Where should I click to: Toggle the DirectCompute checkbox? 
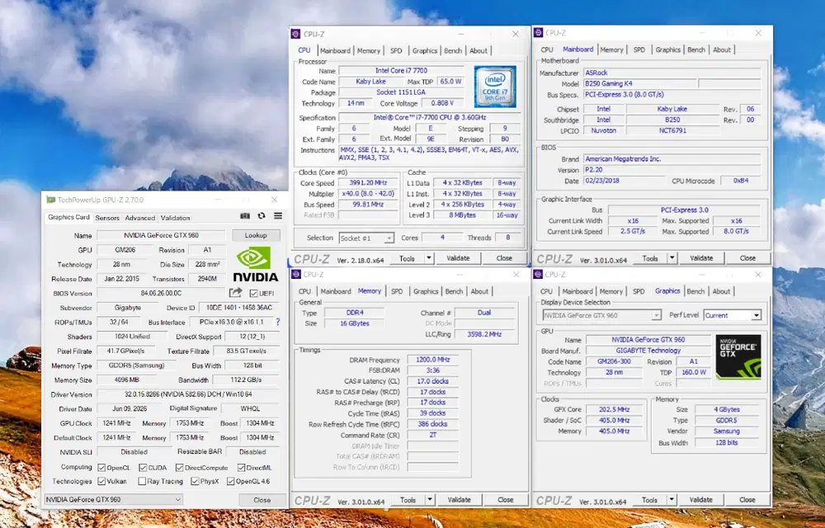[x=179, y=468]
